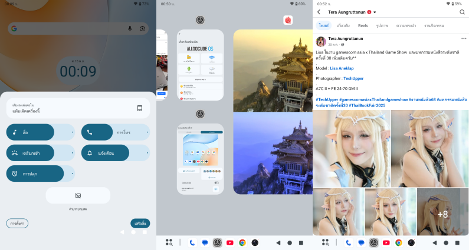Switch to the Reels tab
This screenshot has width=469, height=250.
tap(363, 26)
